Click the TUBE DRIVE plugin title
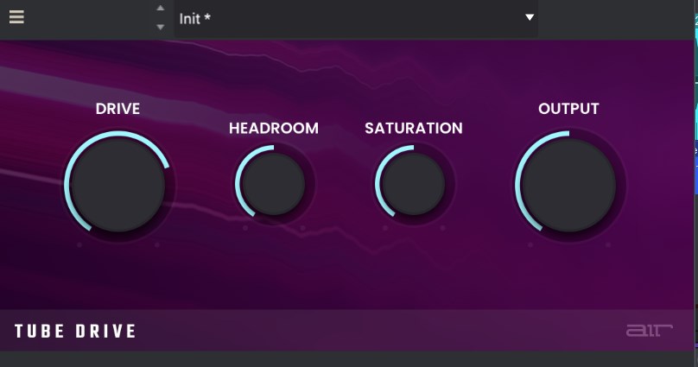Image resolution: width=698 pixels, height=367 pixels. click(x=75, y=332)
